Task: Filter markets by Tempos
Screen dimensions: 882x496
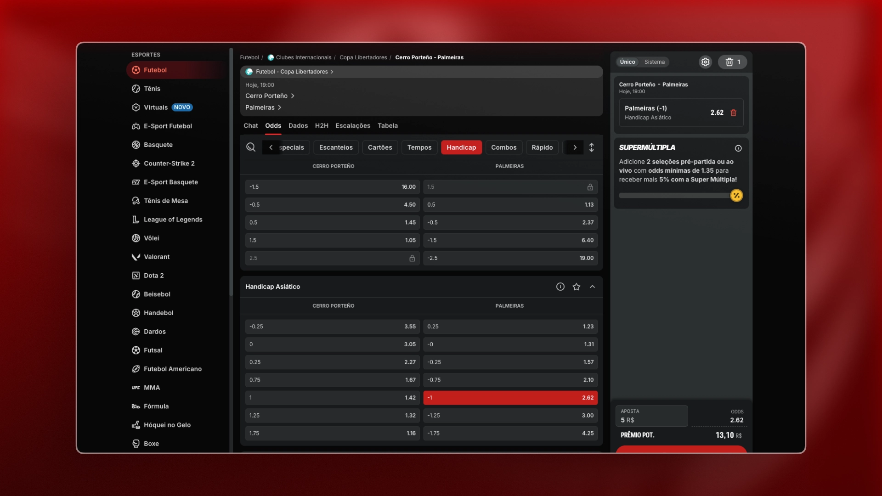Action: click(419, 147)
